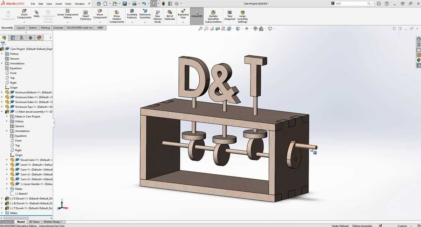Expand the D Dowel<1> node
421x227 pixels.
click(x=2, y=198)
